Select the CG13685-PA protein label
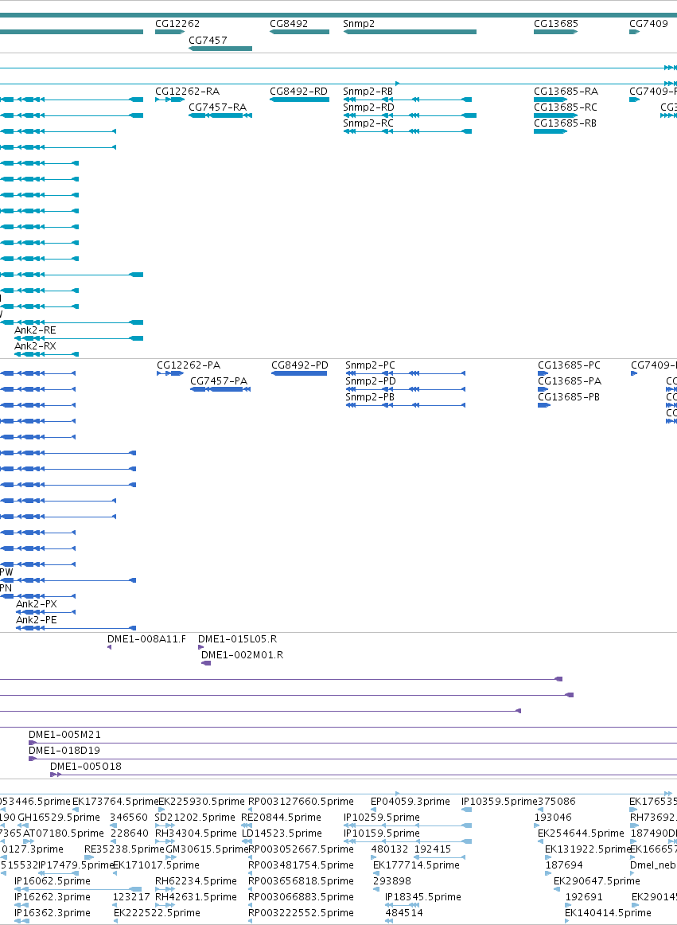Screen dimensions: 677x925 [x=570, y=381]
